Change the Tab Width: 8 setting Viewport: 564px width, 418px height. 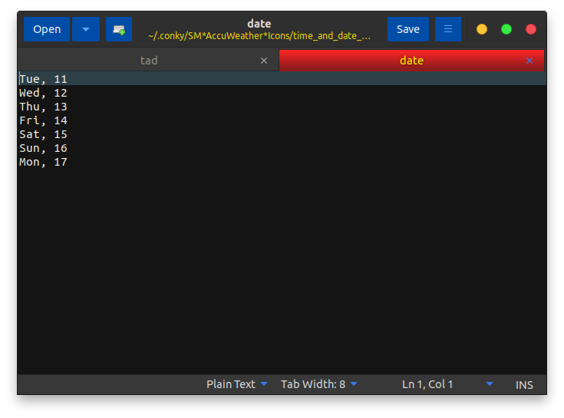click(318, 384)
